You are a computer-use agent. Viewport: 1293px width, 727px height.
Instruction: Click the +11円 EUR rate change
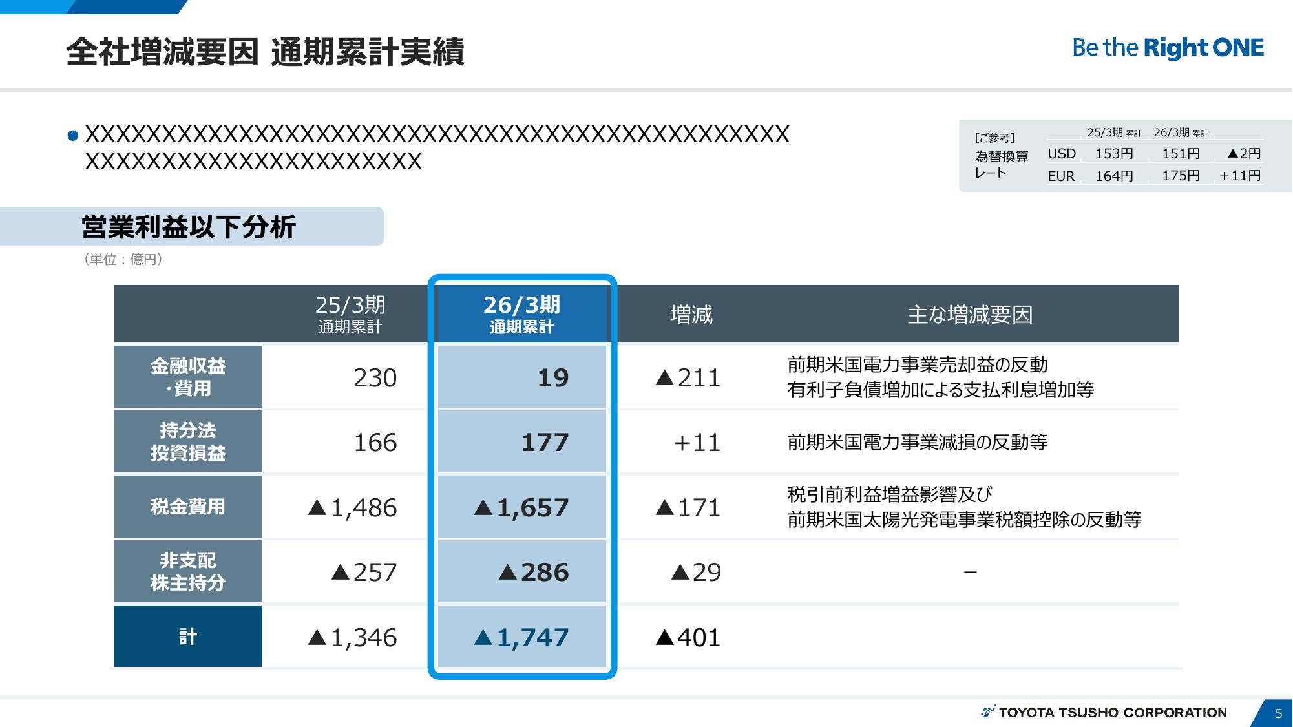click(x=1239, y=176)
